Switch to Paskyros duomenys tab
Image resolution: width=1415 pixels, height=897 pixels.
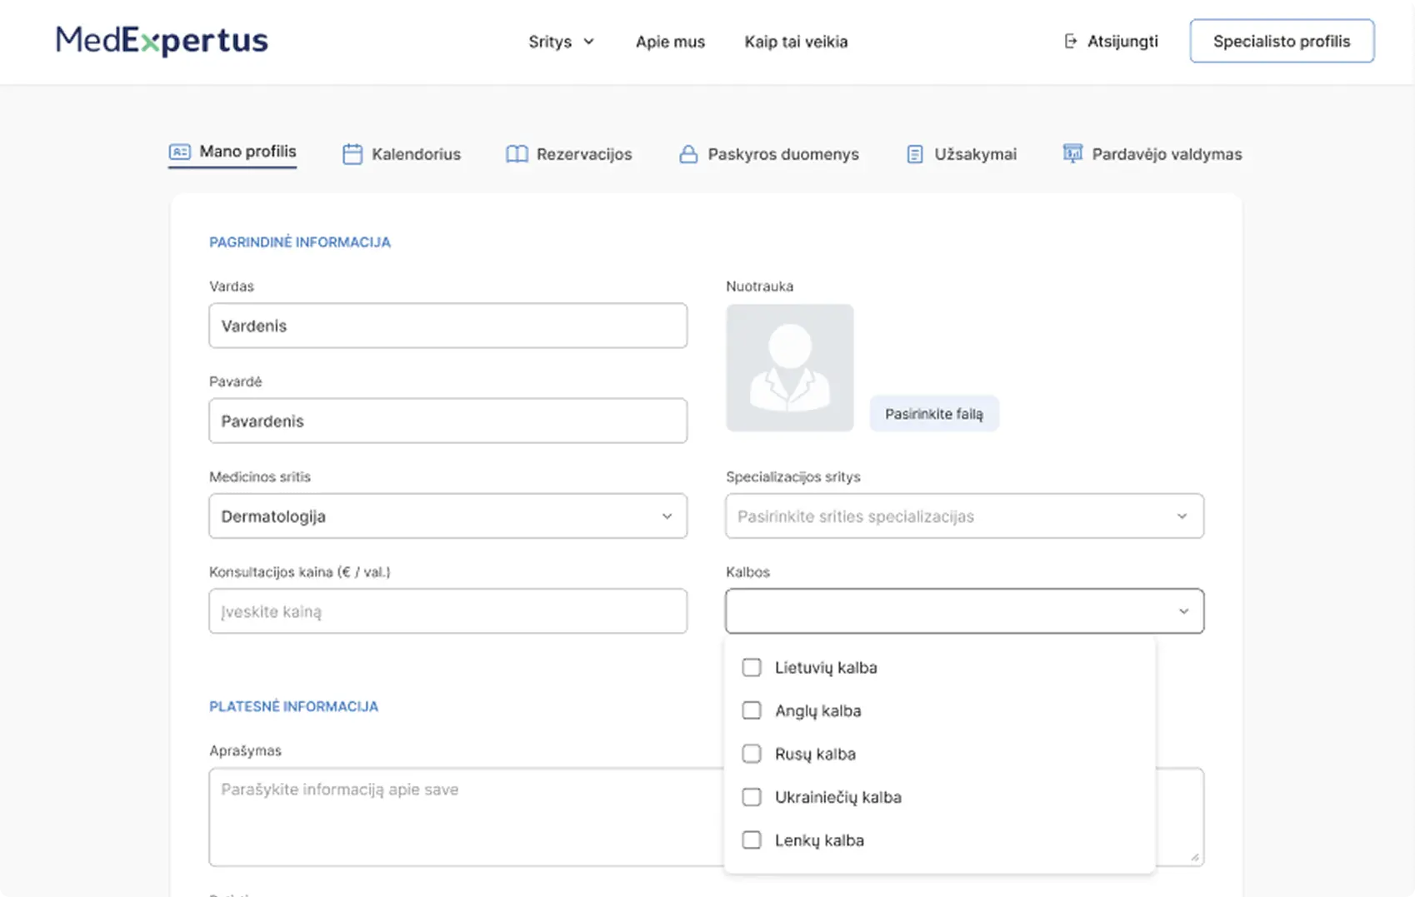769,154
